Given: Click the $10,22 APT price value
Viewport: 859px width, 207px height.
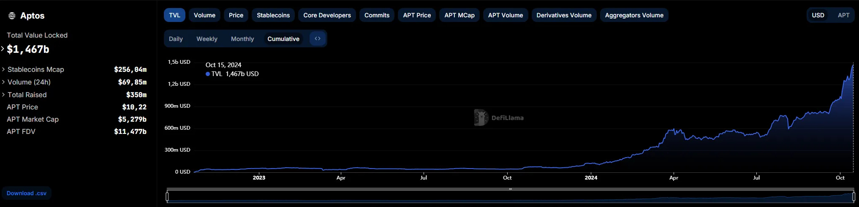Looking at the screenshot, I should 134,107.
